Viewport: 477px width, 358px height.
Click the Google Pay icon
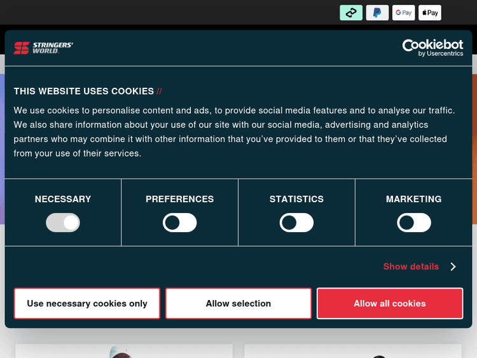(x=404, y=13)
